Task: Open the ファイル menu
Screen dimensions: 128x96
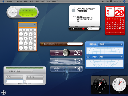Action: tap(18, 1)
